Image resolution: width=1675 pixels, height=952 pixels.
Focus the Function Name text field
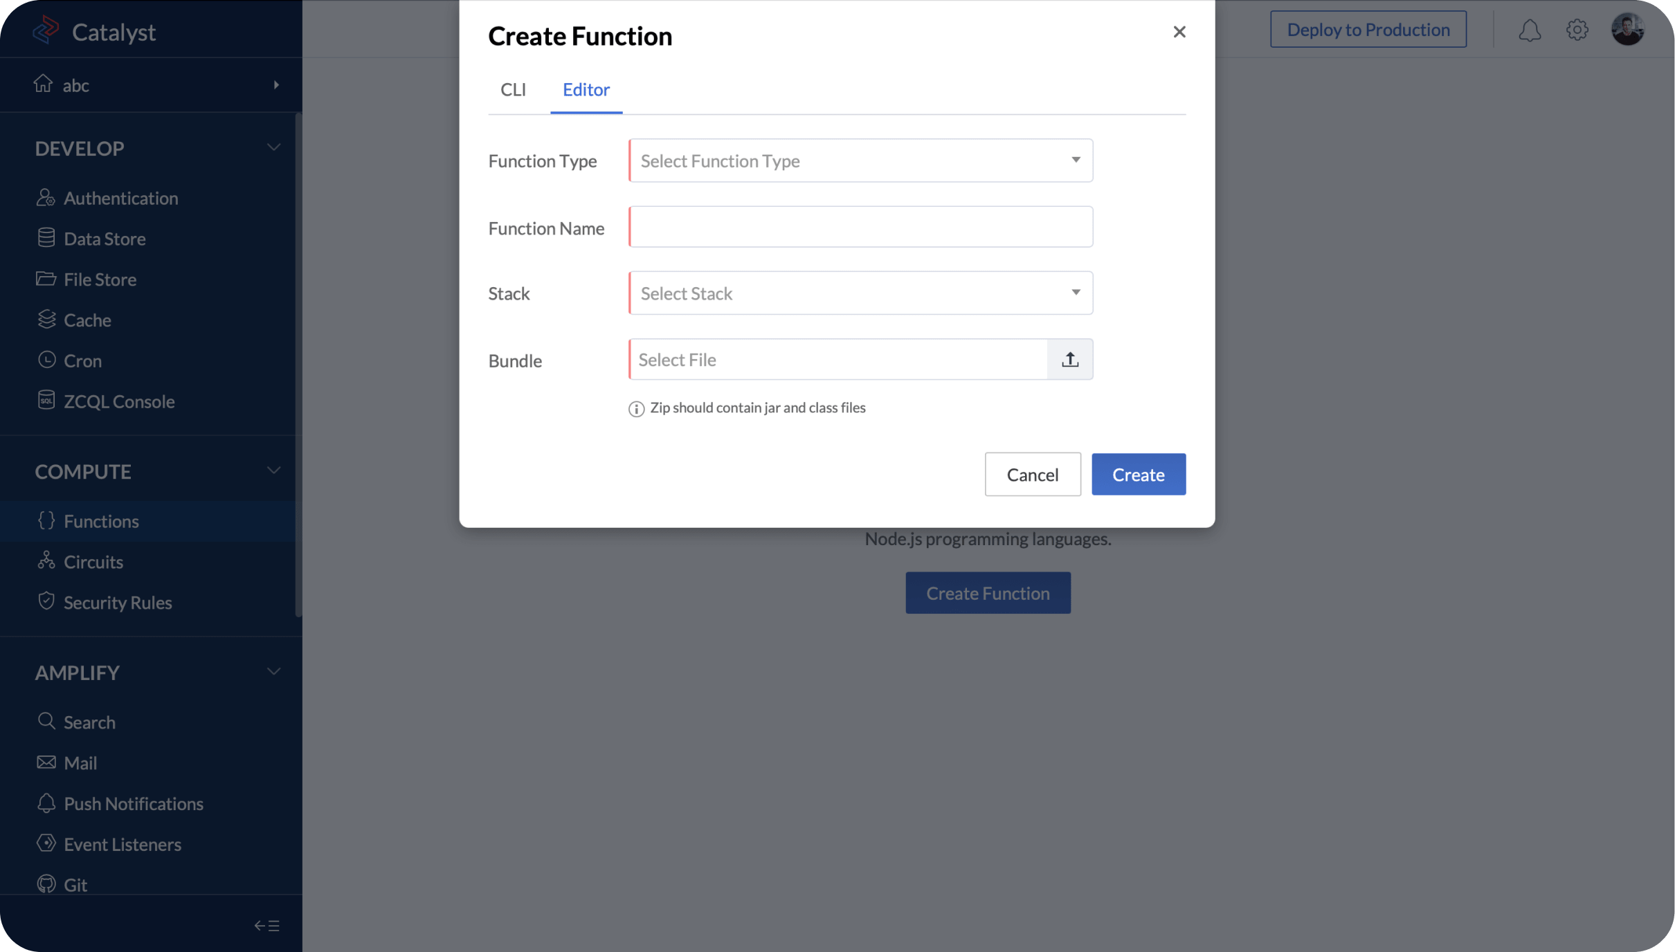860,227
